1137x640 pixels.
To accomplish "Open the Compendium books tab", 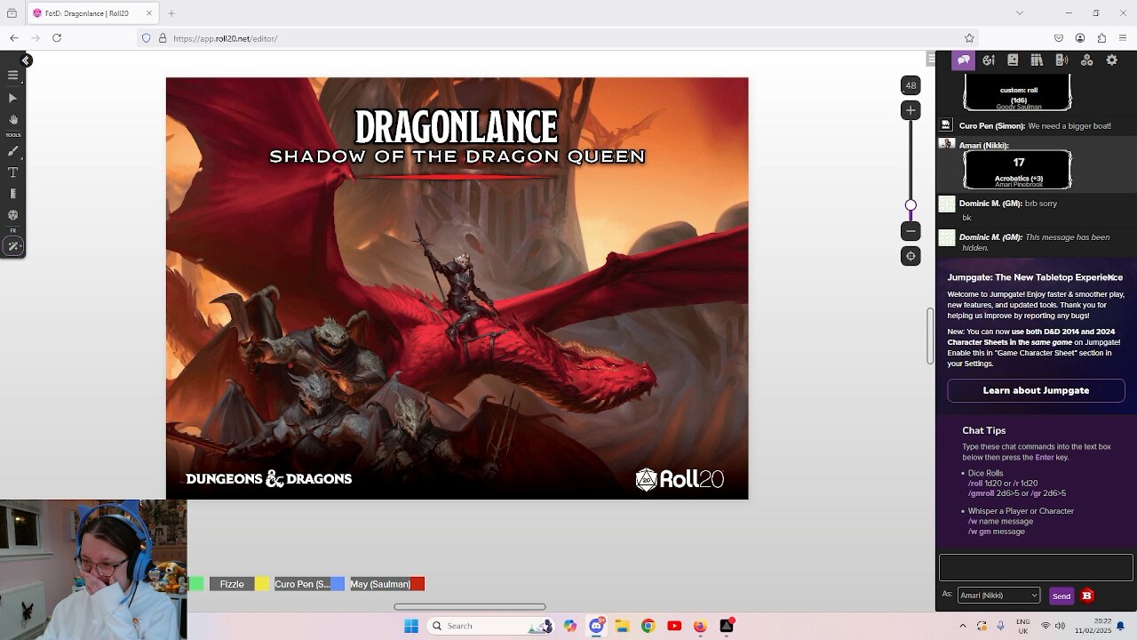I will 1037,60.
